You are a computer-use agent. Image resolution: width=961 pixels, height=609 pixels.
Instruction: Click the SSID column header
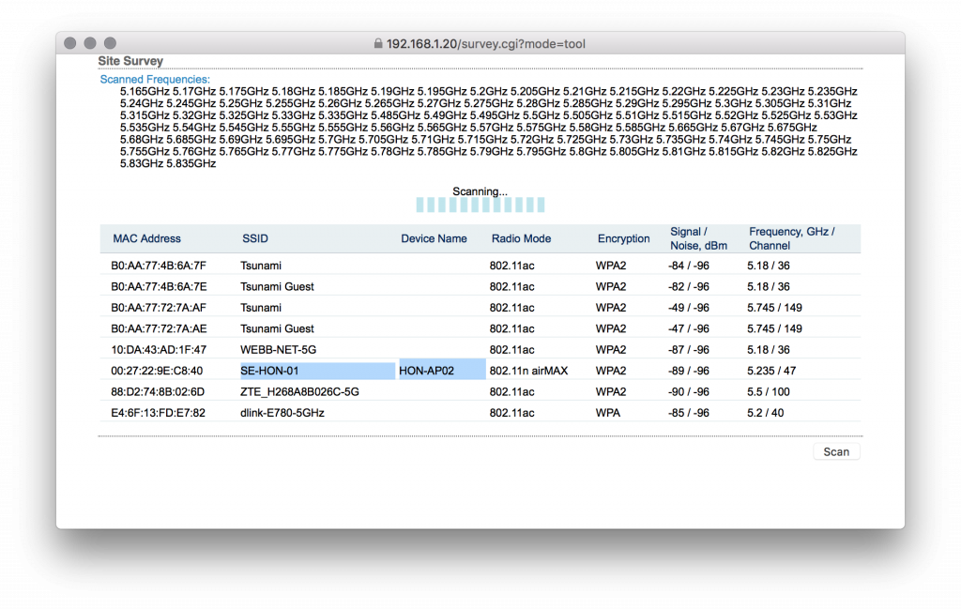(255, 238)
